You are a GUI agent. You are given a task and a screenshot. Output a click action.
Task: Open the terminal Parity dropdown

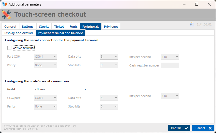(46, 65)
